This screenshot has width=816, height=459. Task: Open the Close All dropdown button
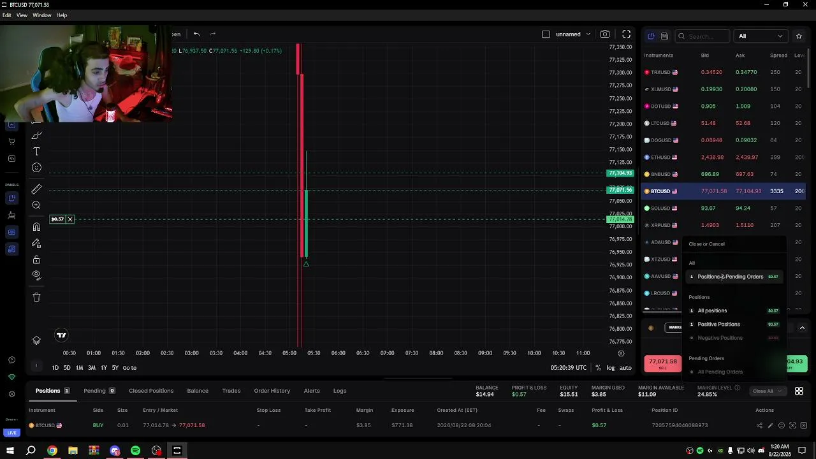coord(767,391)
